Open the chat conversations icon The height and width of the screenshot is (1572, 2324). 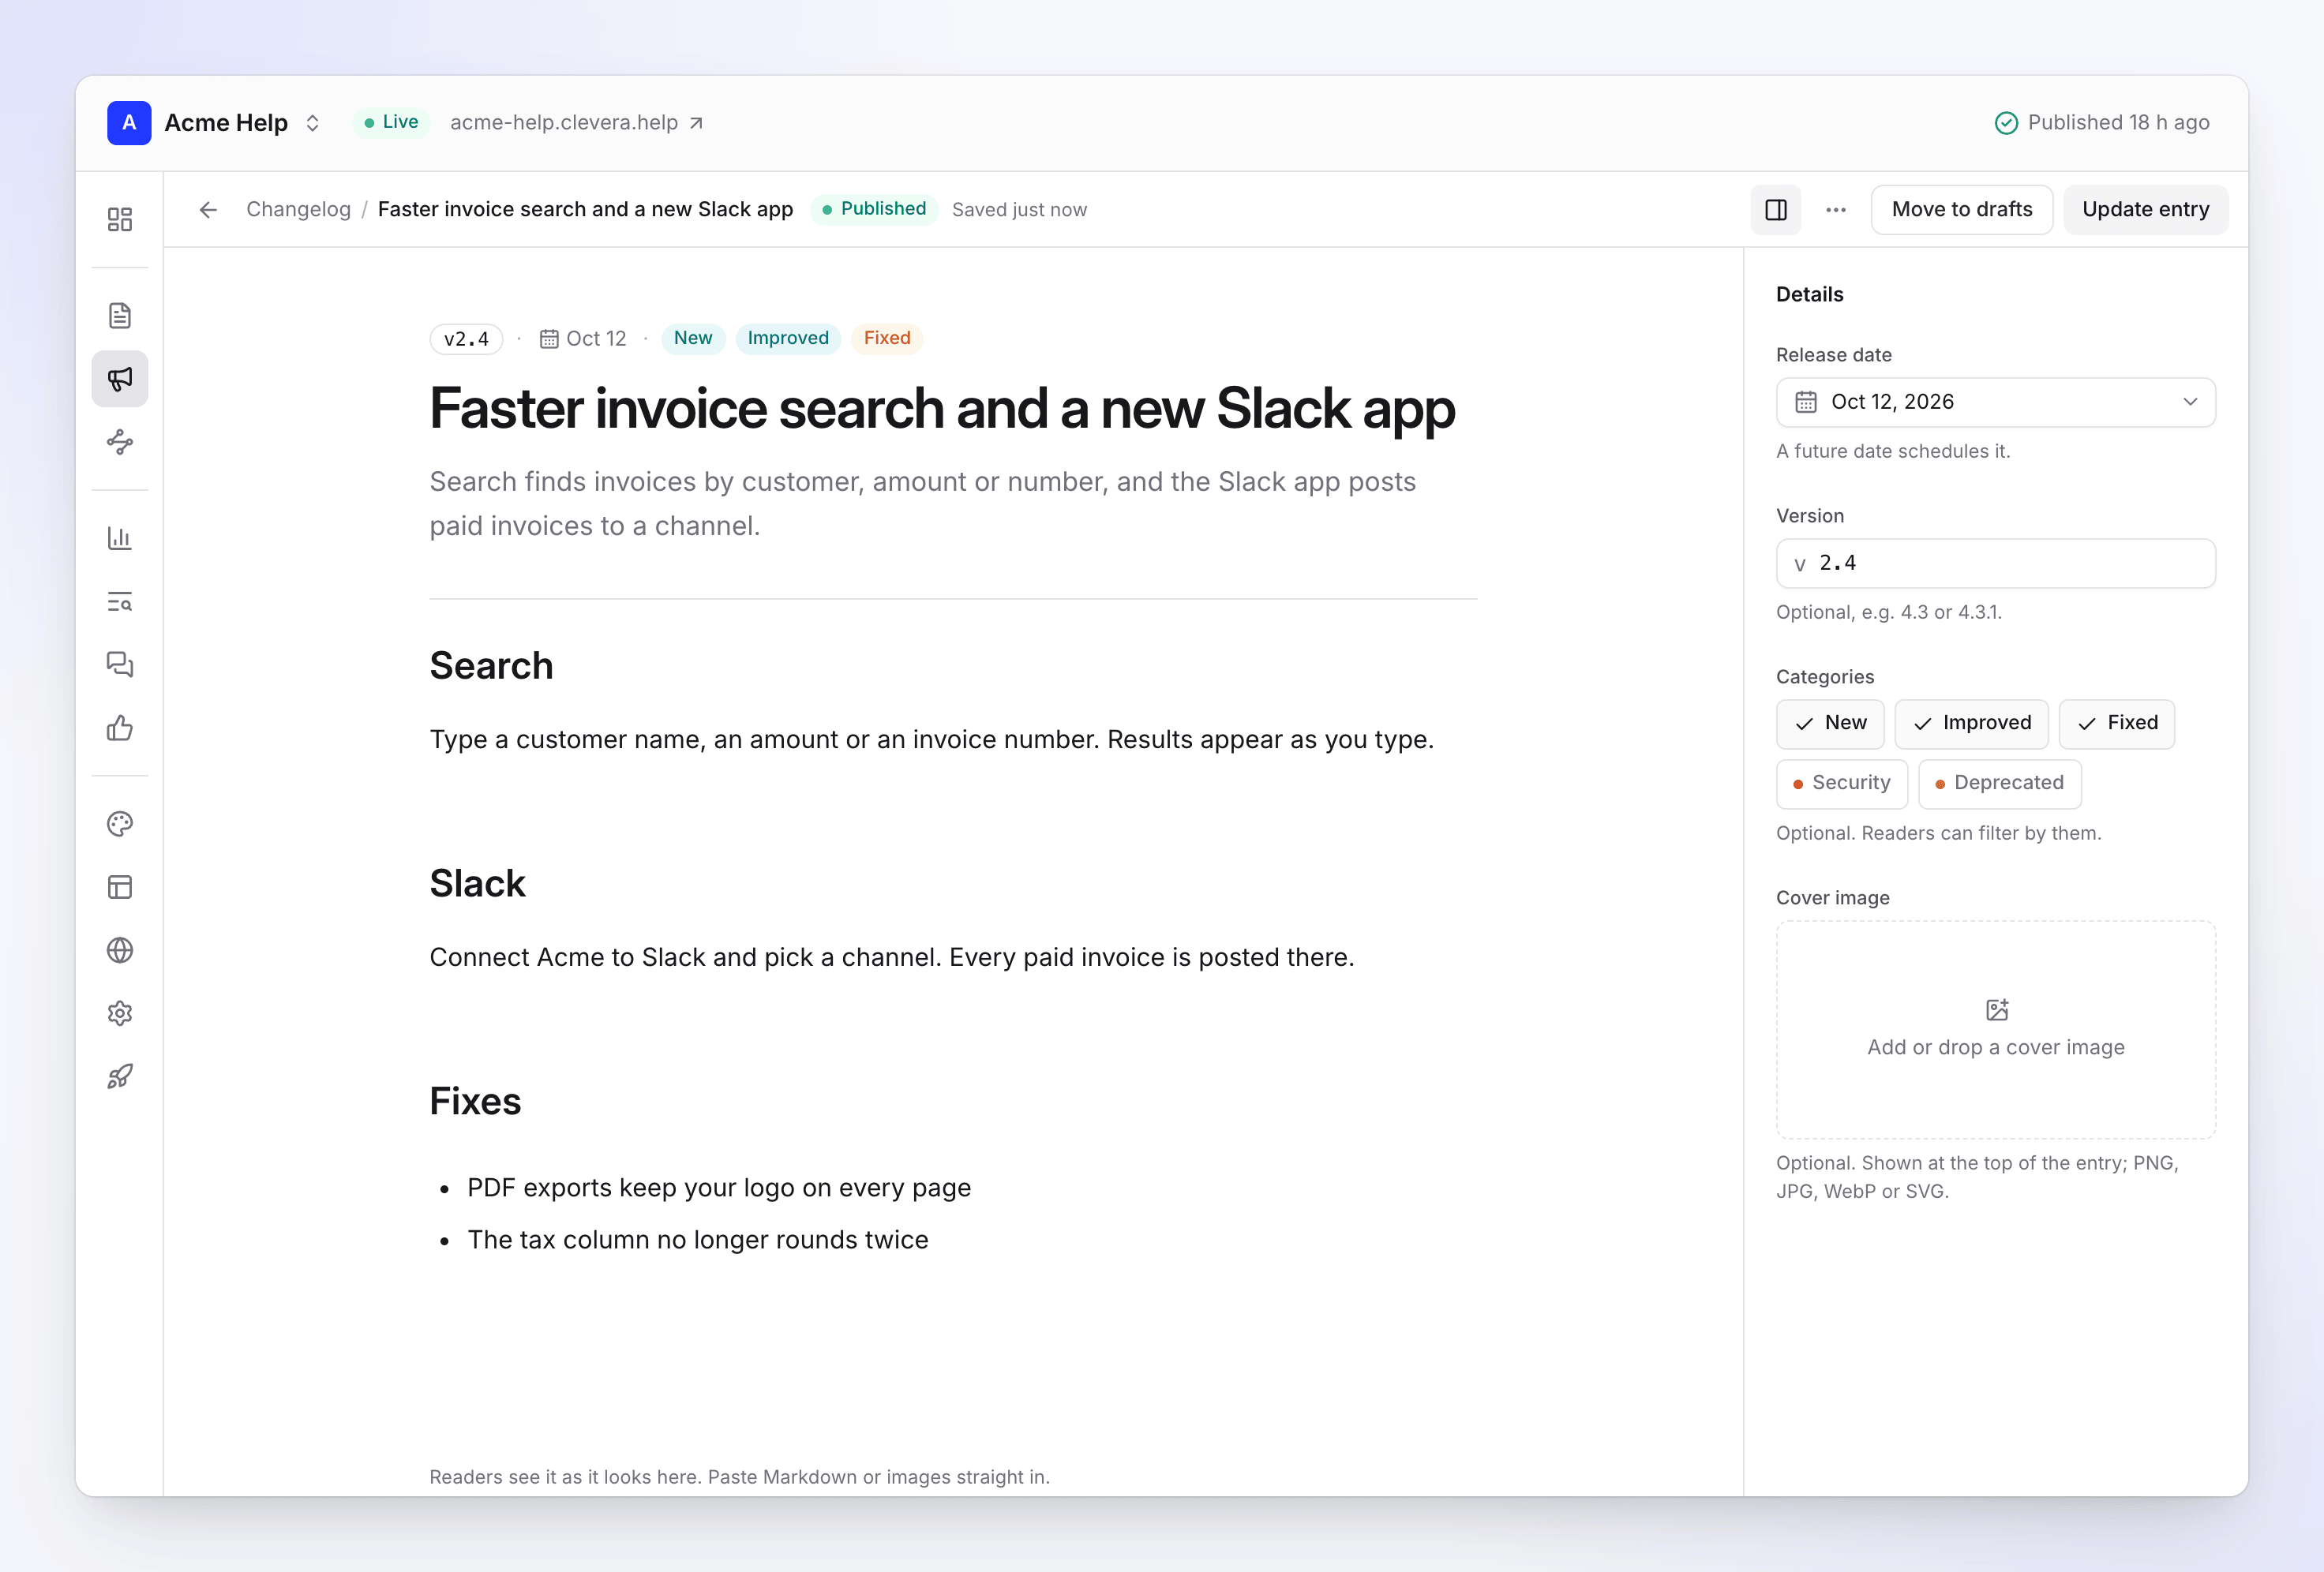(x=120, y=665)
